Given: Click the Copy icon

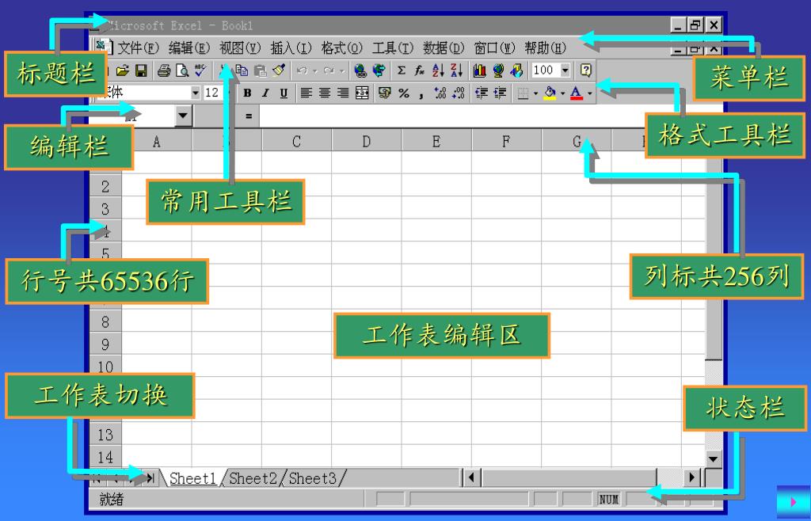Looking at the screenshot, I should (242, 70).
